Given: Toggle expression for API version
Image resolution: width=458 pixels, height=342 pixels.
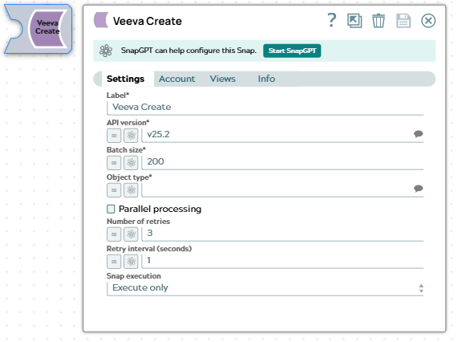Looking at the screenshot, I should tap(114, 136).
